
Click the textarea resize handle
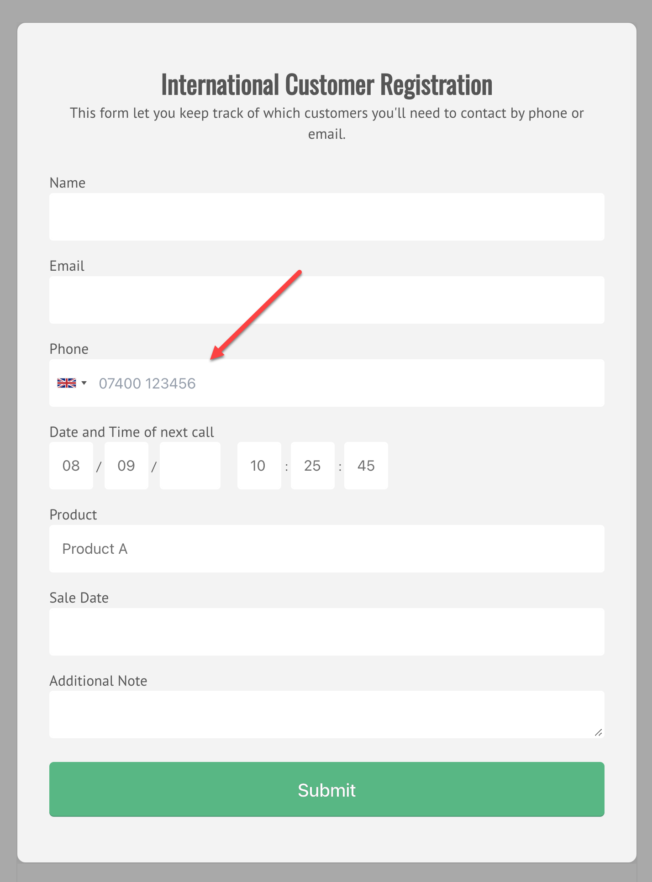tap(599, 731)
